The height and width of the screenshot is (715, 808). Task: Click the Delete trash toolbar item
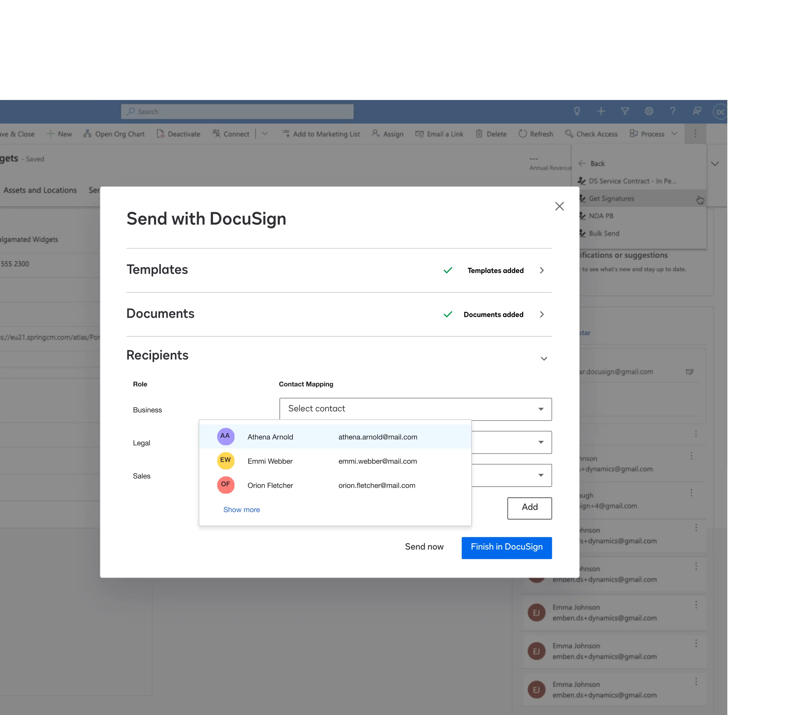(491, 134)
